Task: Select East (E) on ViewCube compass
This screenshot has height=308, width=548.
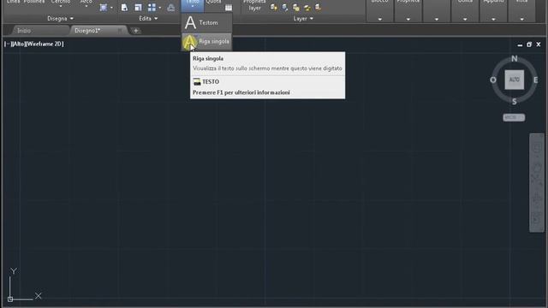Action: 535,80
